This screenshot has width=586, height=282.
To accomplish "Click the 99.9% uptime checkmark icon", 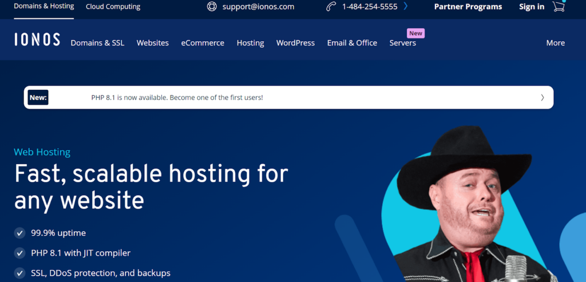I will coord(19,233).
